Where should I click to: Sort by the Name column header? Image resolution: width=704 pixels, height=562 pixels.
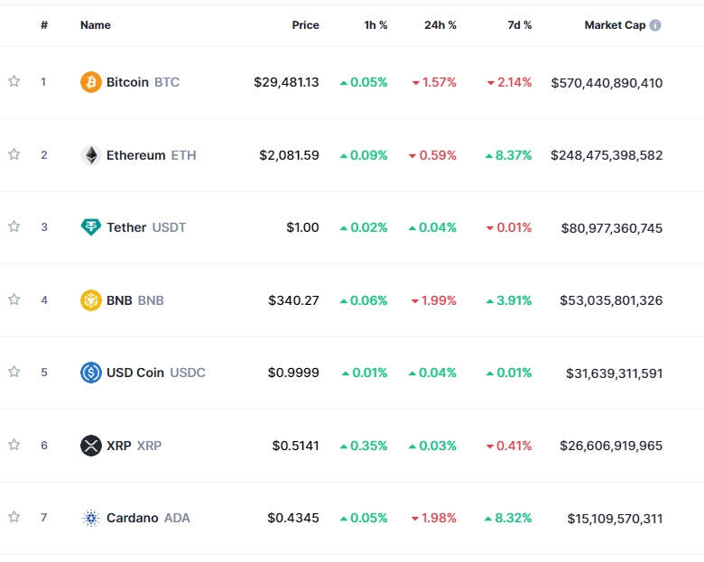tap(96, 25)
